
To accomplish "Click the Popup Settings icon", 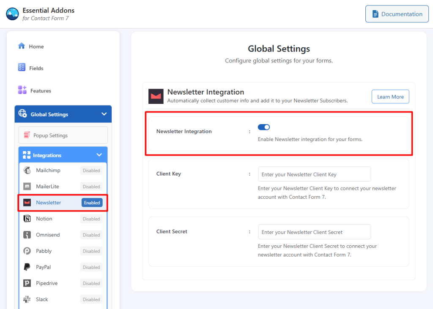I will click(x=27, y=135).
